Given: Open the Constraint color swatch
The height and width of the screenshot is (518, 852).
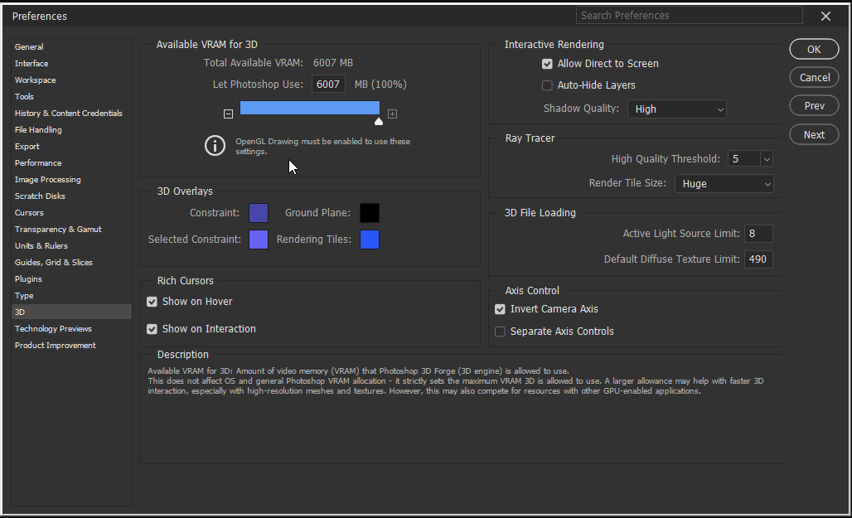Looking at the screenshot, I should 259,213.
